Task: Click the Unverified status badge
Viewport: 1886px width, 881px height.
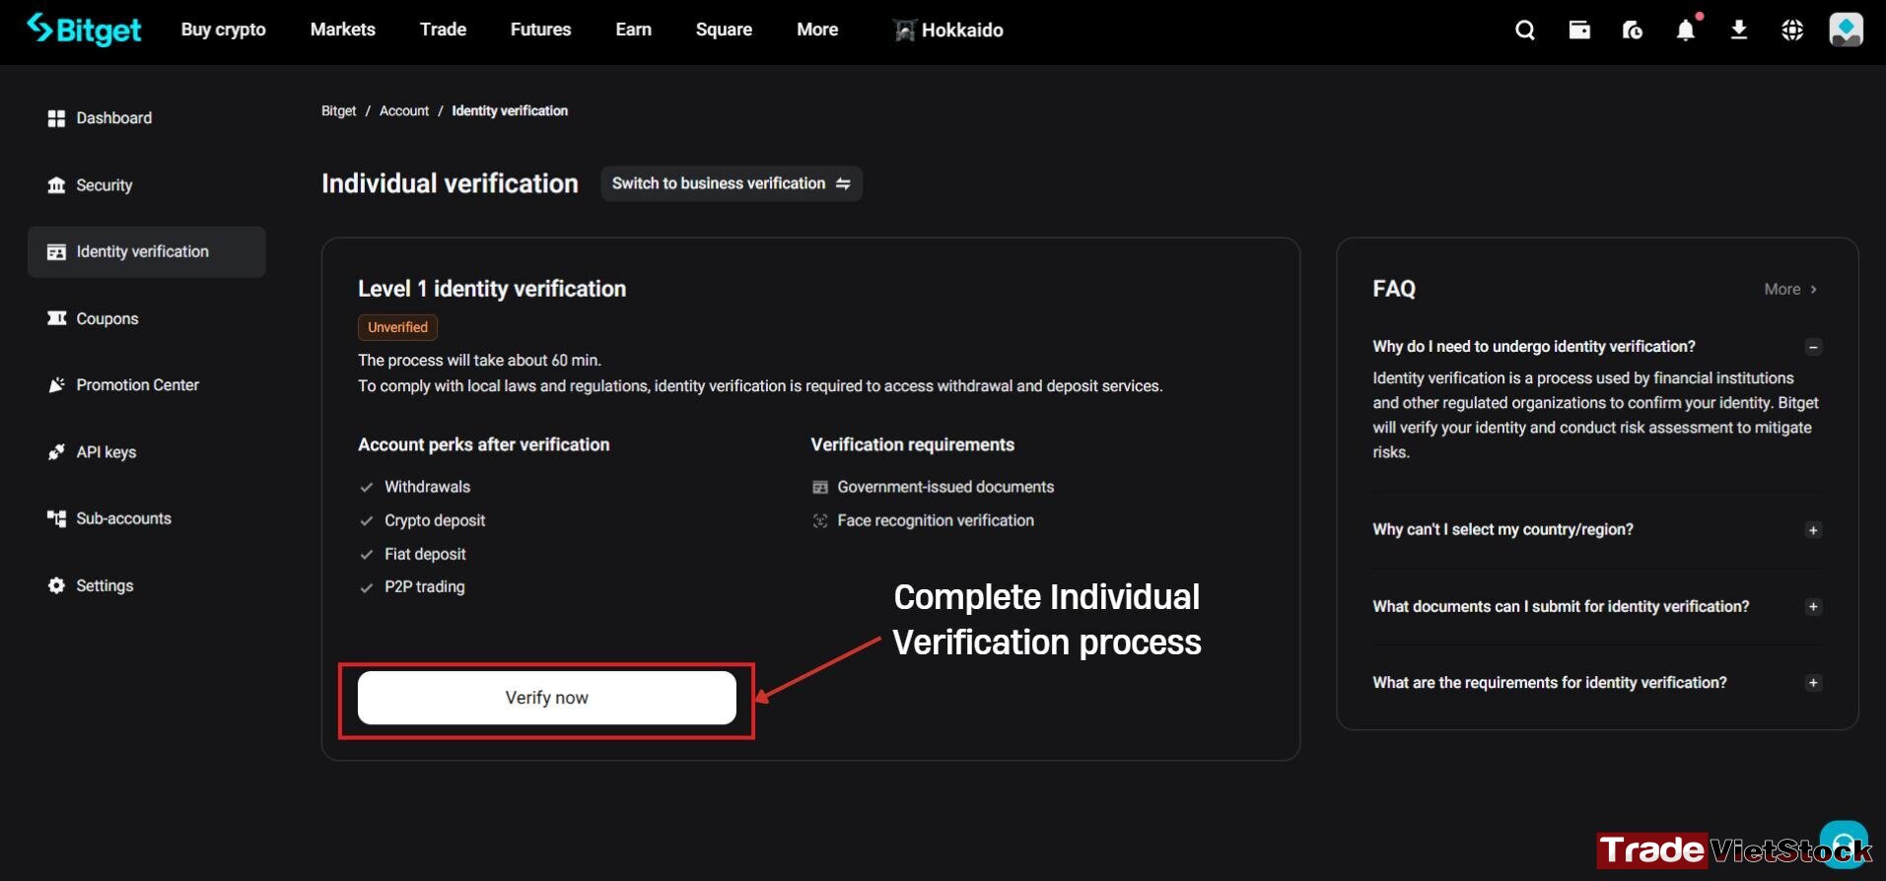Action: [x=397, y=327]
